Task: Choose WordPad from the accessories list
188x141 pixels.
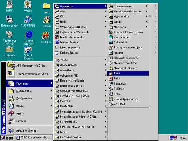Action: pos(128,104)
